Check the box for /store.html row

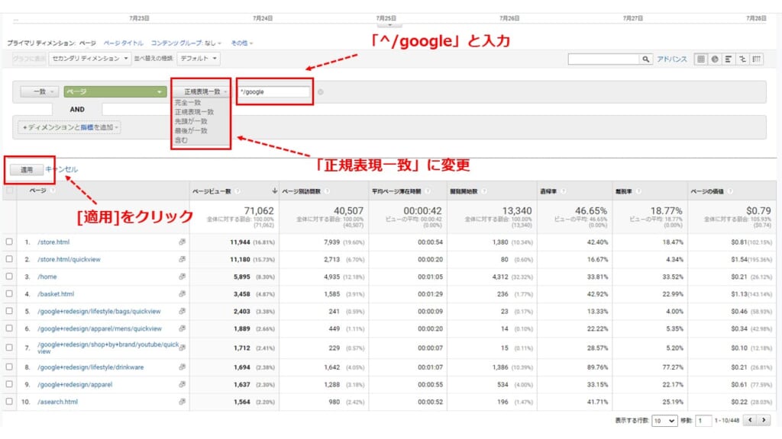click(9, 242)
